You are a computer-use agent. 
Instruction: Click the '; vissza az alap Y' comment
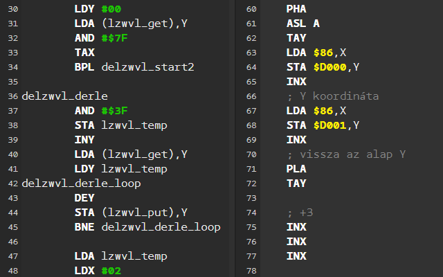pos(345,154)
